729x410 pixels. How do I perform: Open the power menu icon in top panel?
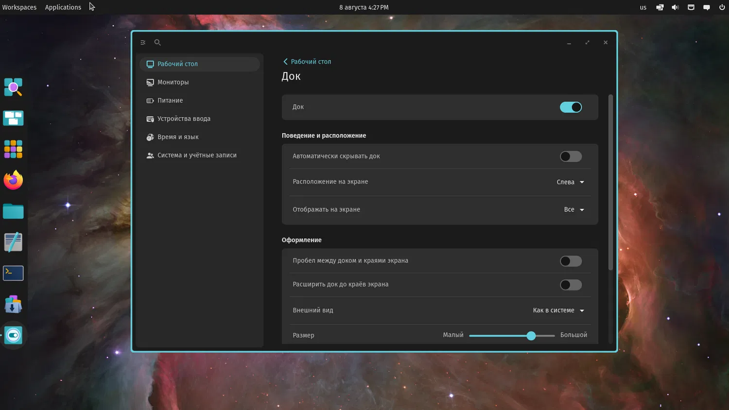(722, 7)
